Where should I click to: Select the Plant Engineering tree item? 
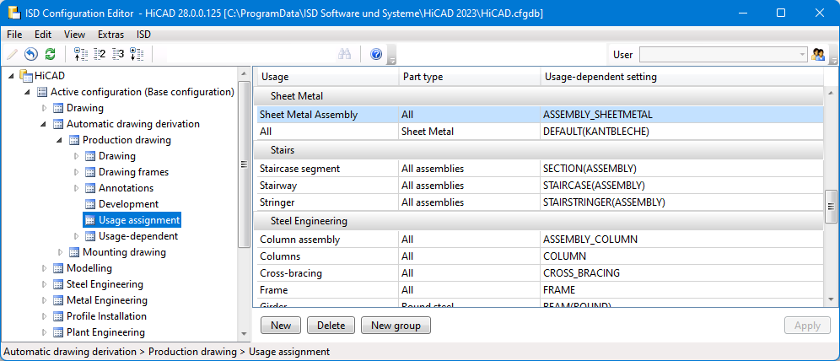(105, 332)
